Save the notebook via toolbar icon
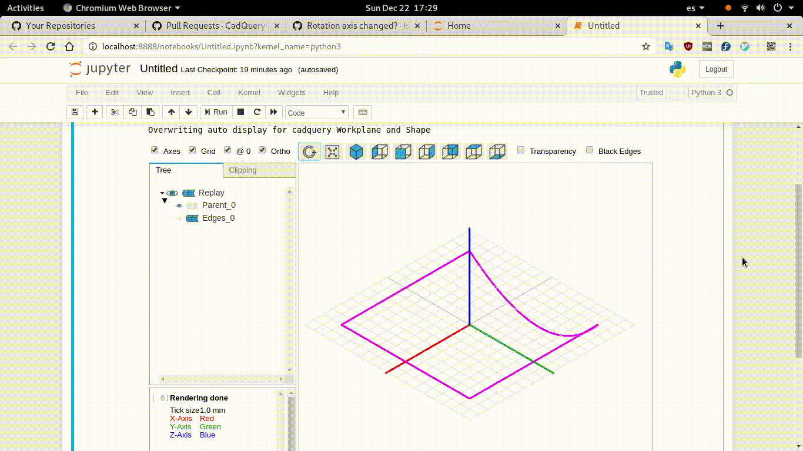 point(75,112)
